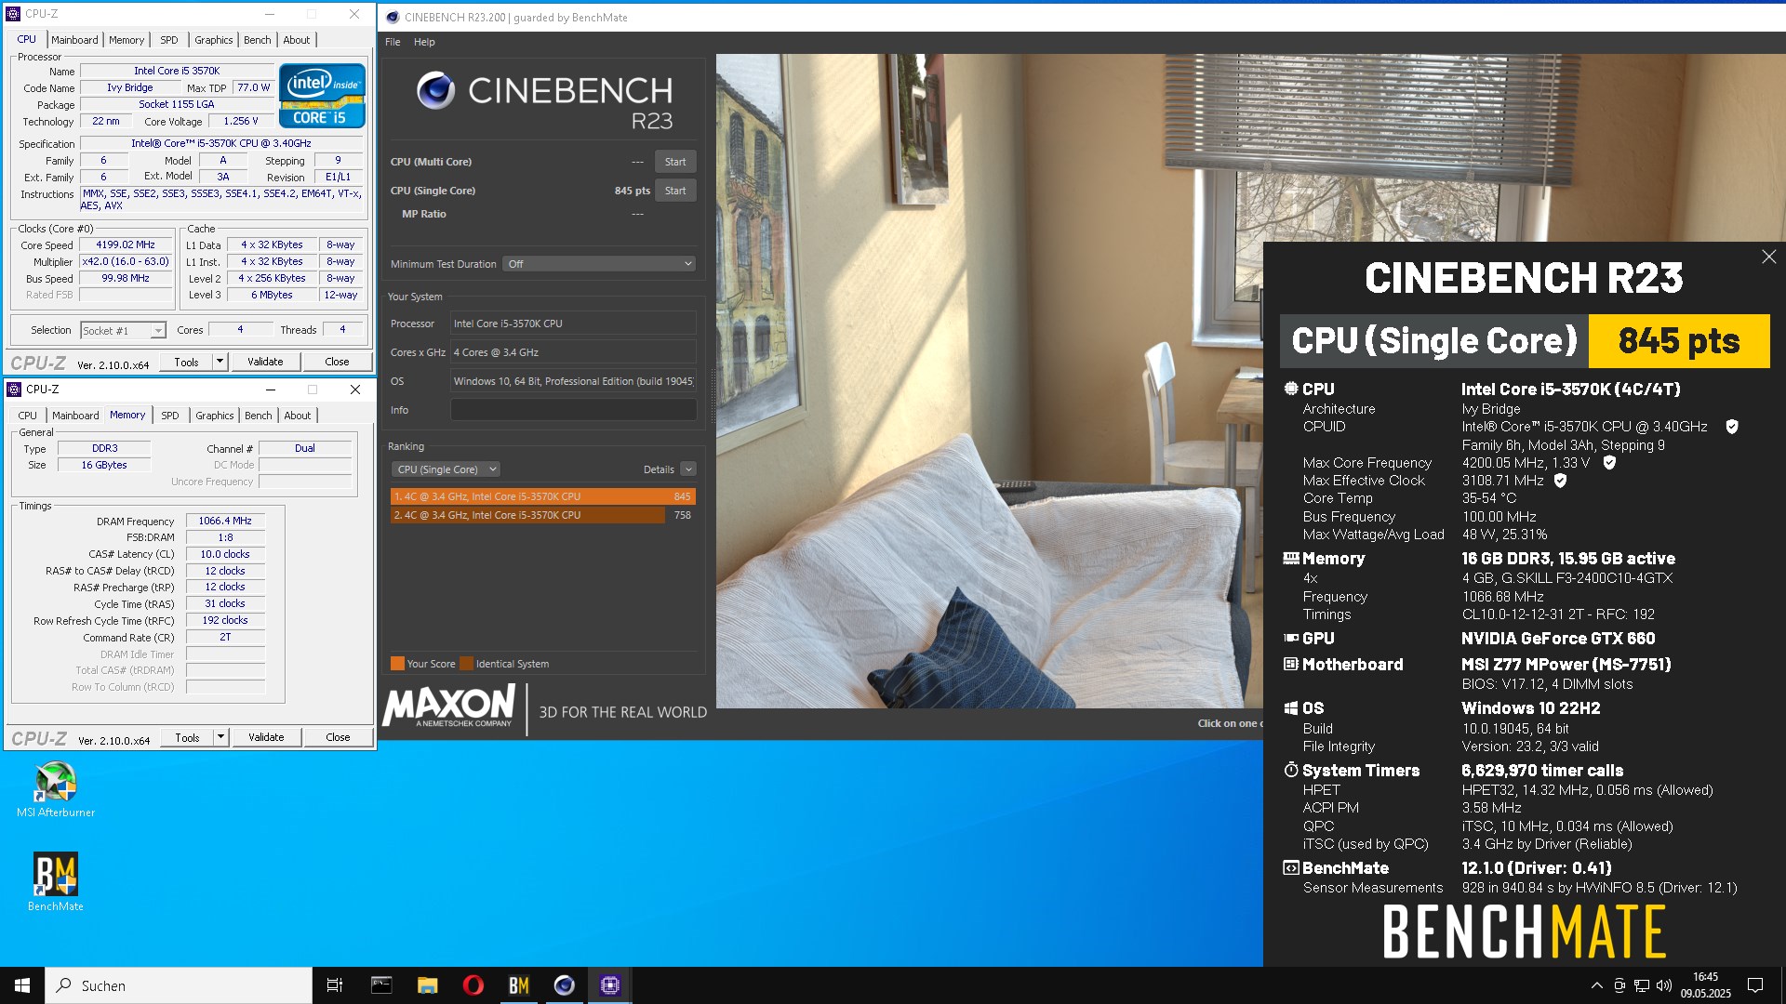Click the Info input field in Cinebench
Image resolution: width=1786 pixels, height=1004 pixels.
tap(573, 410)
